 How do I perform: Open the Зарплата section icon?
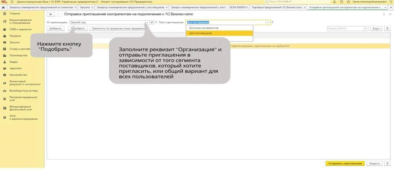[4, 68]
